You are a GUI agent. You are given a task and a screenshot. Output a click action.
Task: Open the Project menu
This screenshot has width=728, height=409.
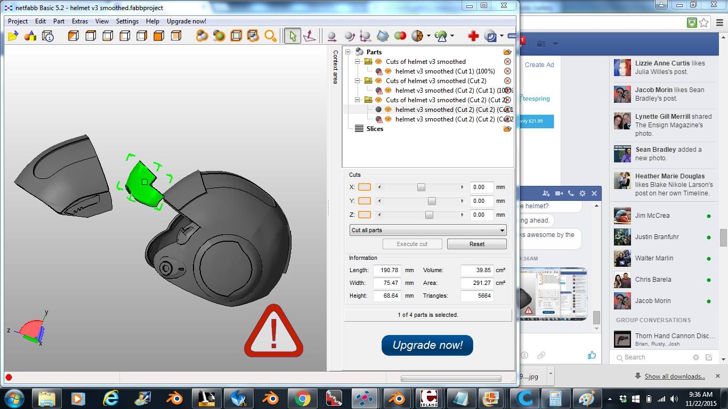(x=18, y=21)
